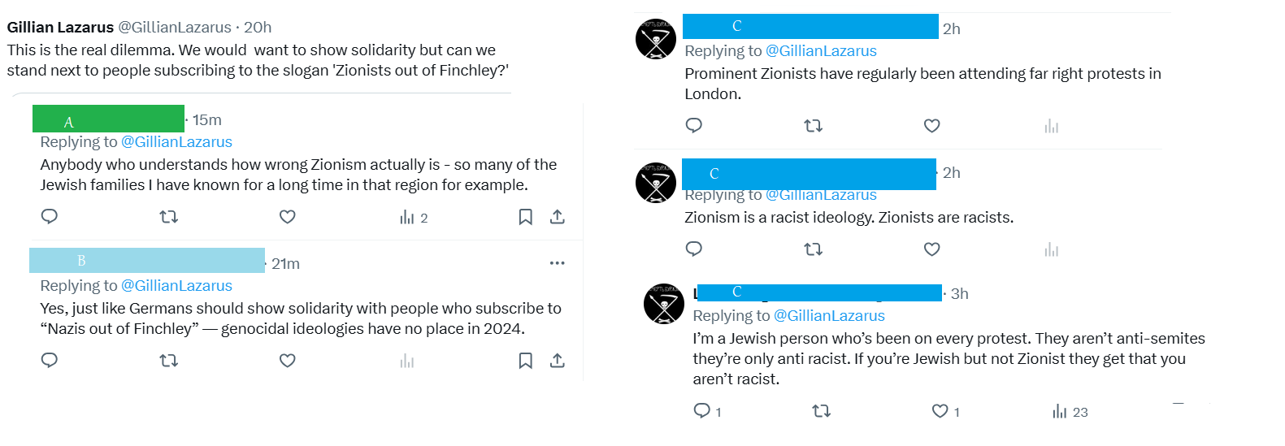1285x446 pixels.
Task: Click @GillianLazarus mention in the 15m reply
Action: 176,142
